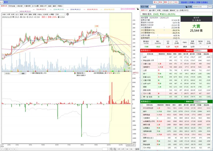Open the 主力地圖 tab
213x151 pixels.
(x=35, y=6)
